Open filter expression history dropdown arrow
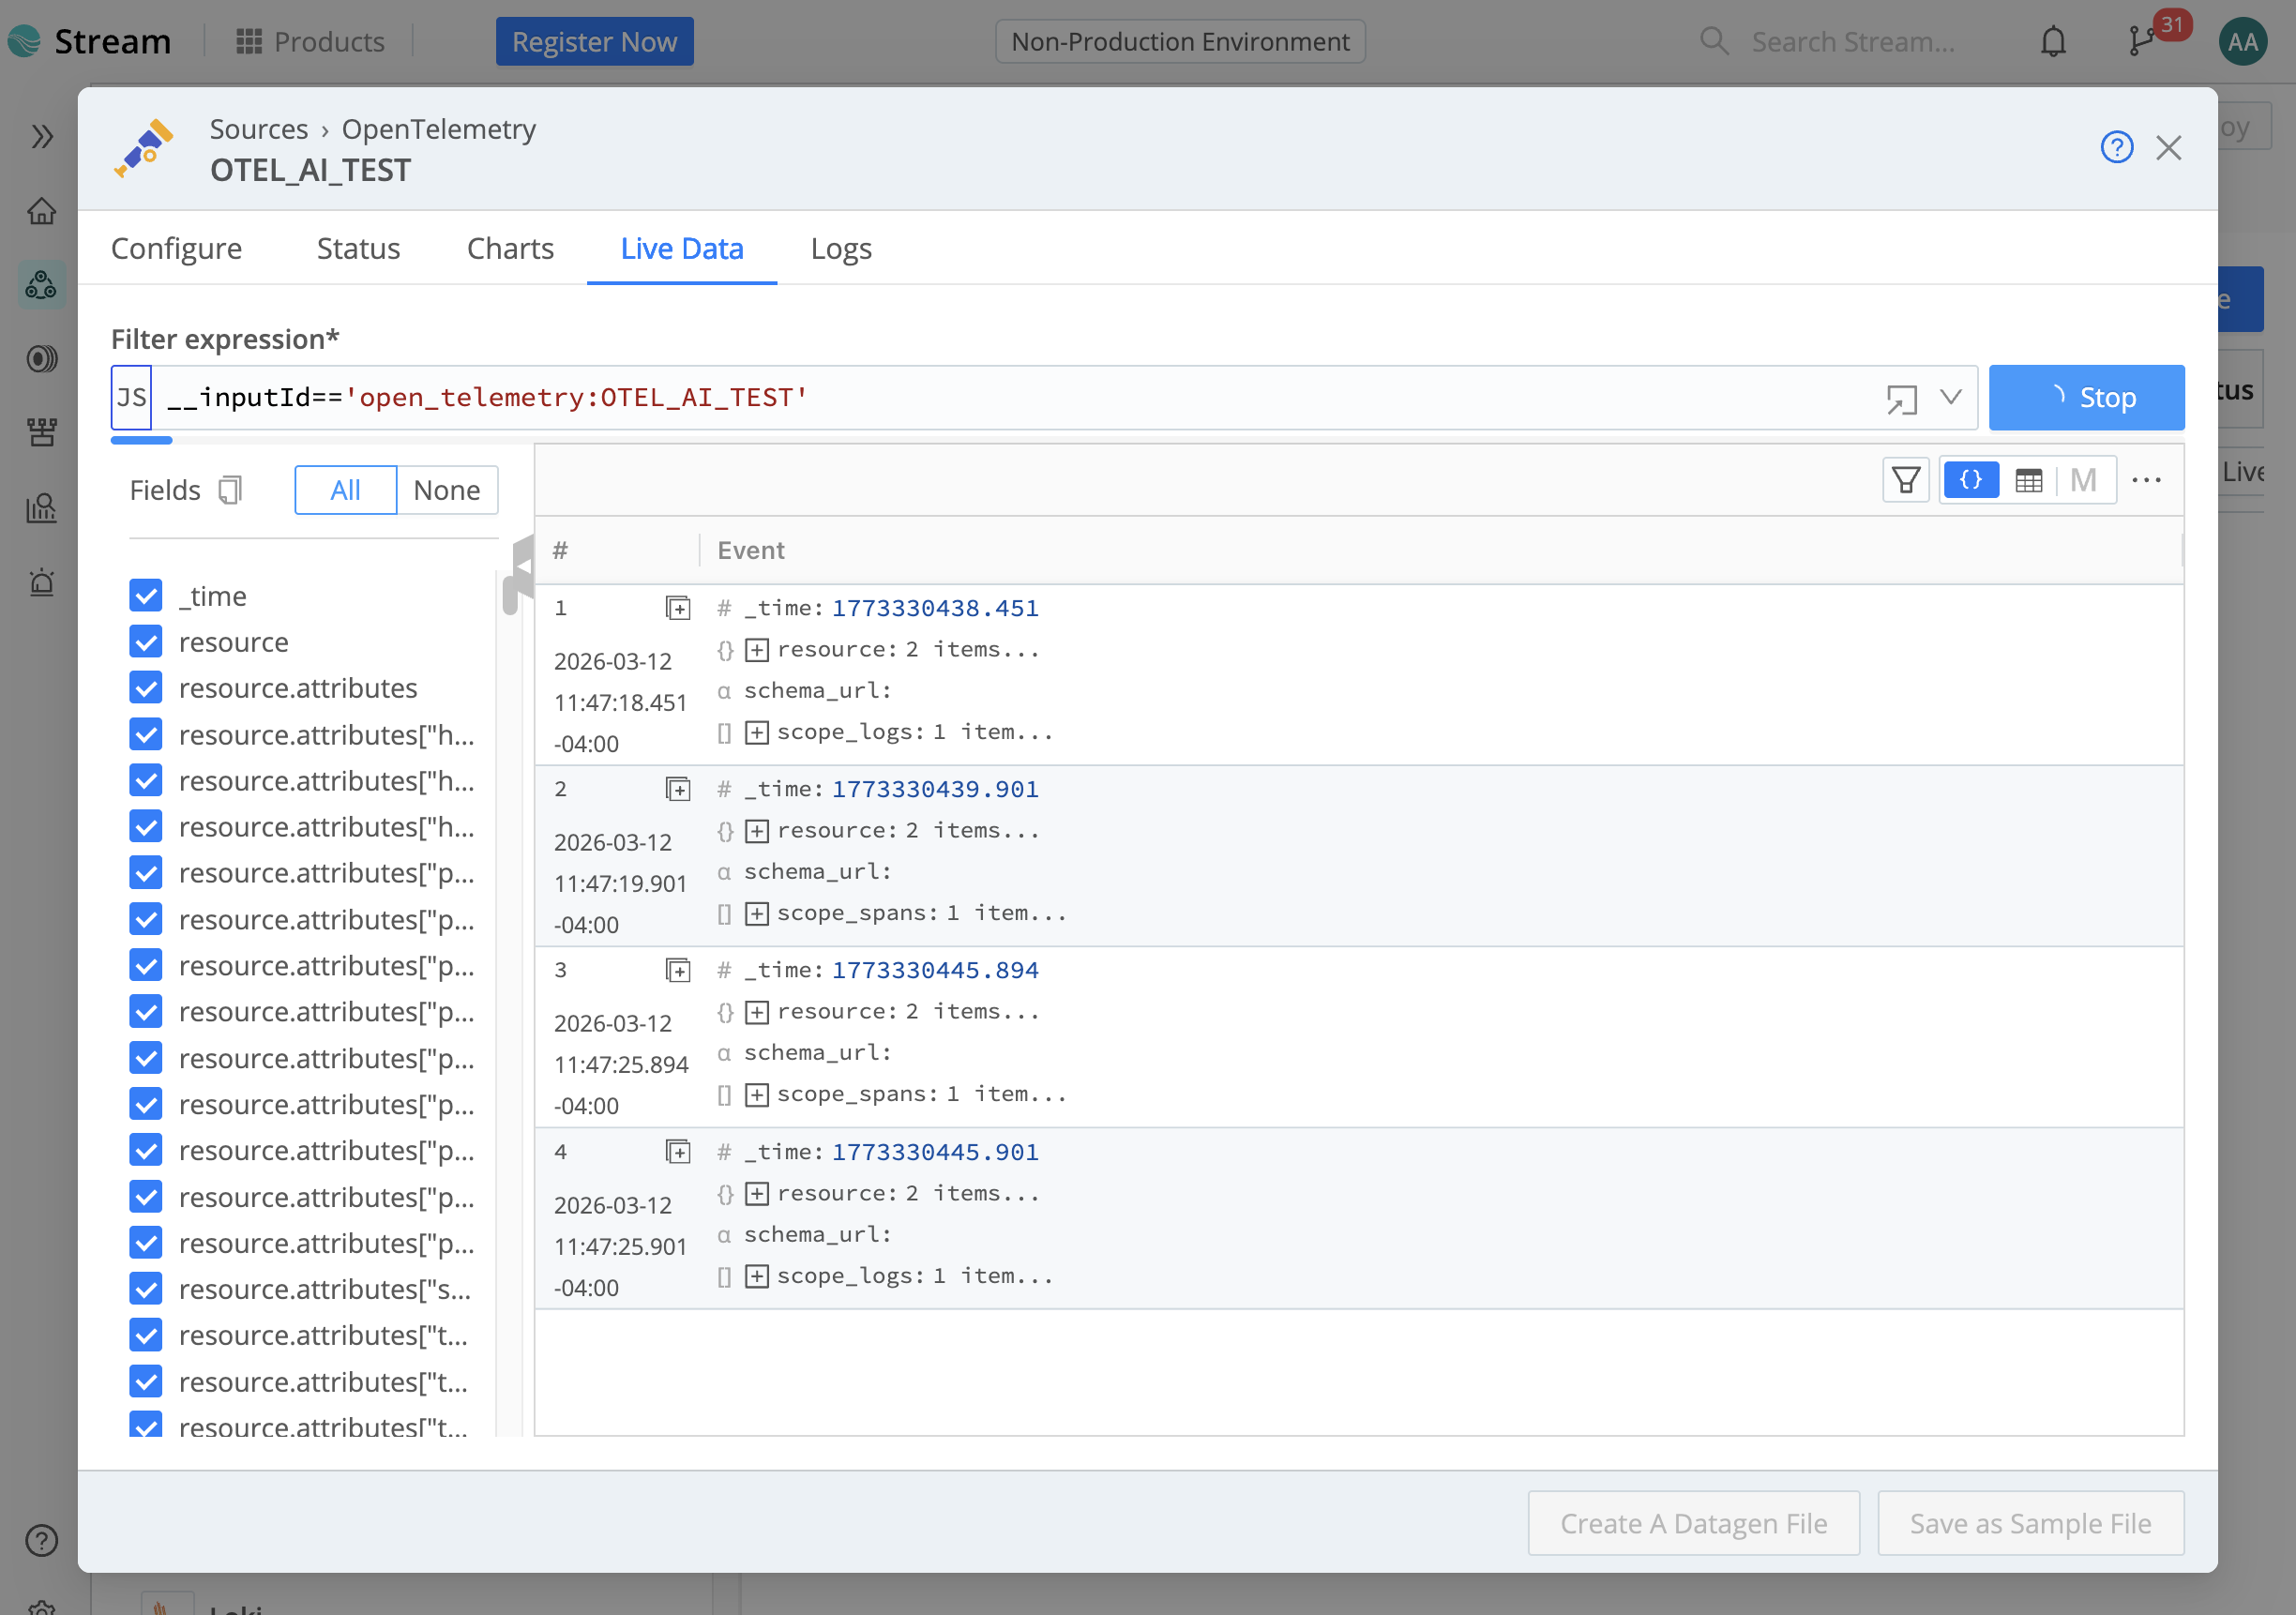 pos(1950,398)
